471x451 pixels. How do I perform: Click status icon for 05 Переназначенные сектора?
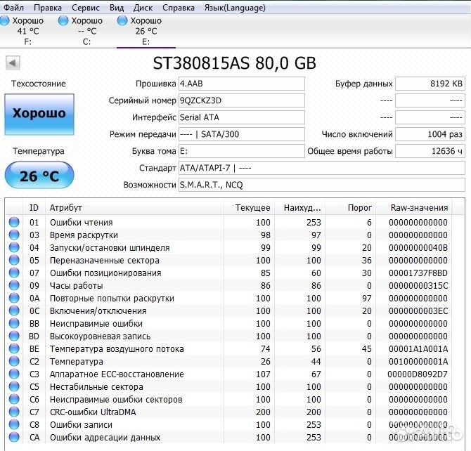coord(14,260)
